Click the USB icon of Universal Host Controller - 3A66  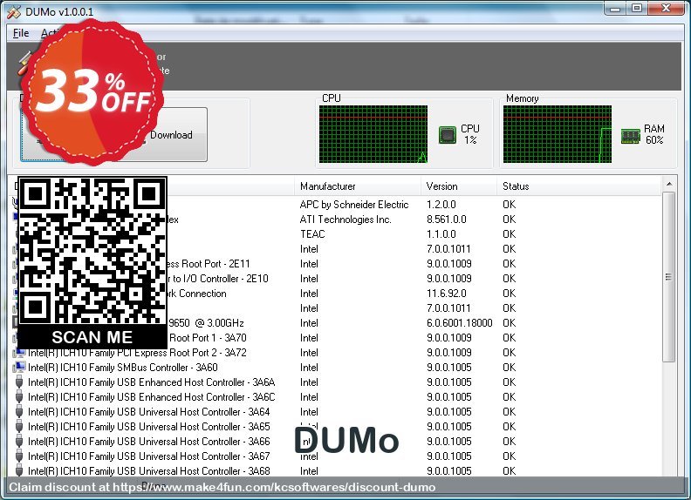tap(19, 442)
